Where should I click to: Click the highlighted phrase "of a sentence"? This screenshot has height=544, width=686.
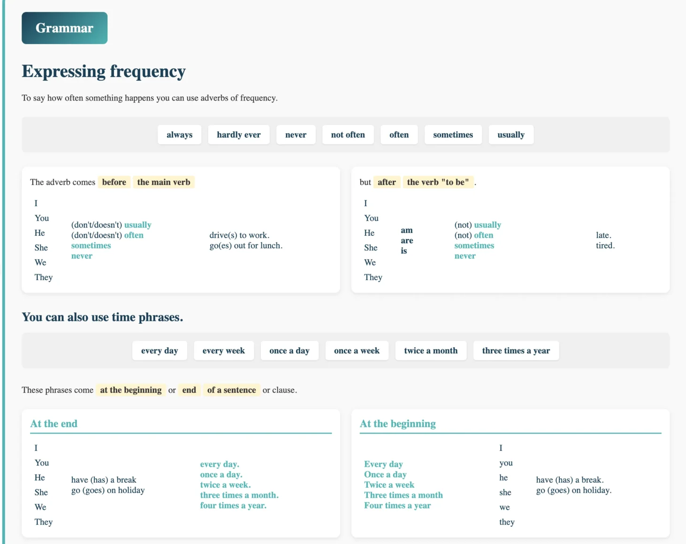pos(232,390)
